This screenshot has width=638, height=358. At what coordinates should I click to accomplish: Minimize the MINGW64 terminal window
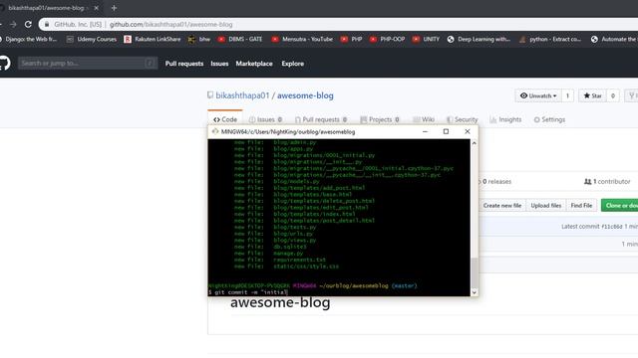pos(425,131)
